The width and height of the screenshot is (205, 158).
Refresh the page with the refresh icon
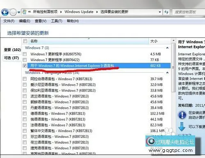point(166,12)
